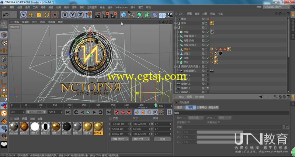Select the Move tool cross icon
This screenshot has height=157, width=295.
coord(31,15)
